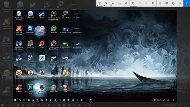Select the eraser tool
The width and height of the screenshot is (190, 107).
pos(120,3)
